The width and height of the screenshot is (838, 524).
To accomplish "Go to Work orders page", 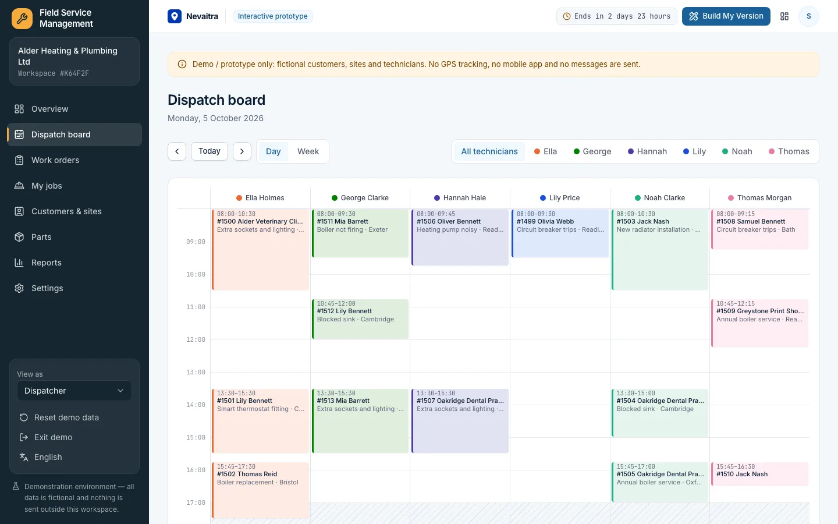I will pos(74,160).
